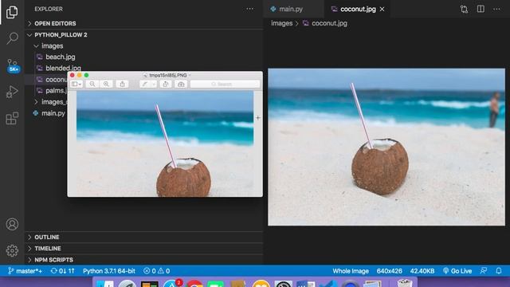This screenshot has width=510, height=287.
Task: Open App Store from the dock
Action: 172,284
